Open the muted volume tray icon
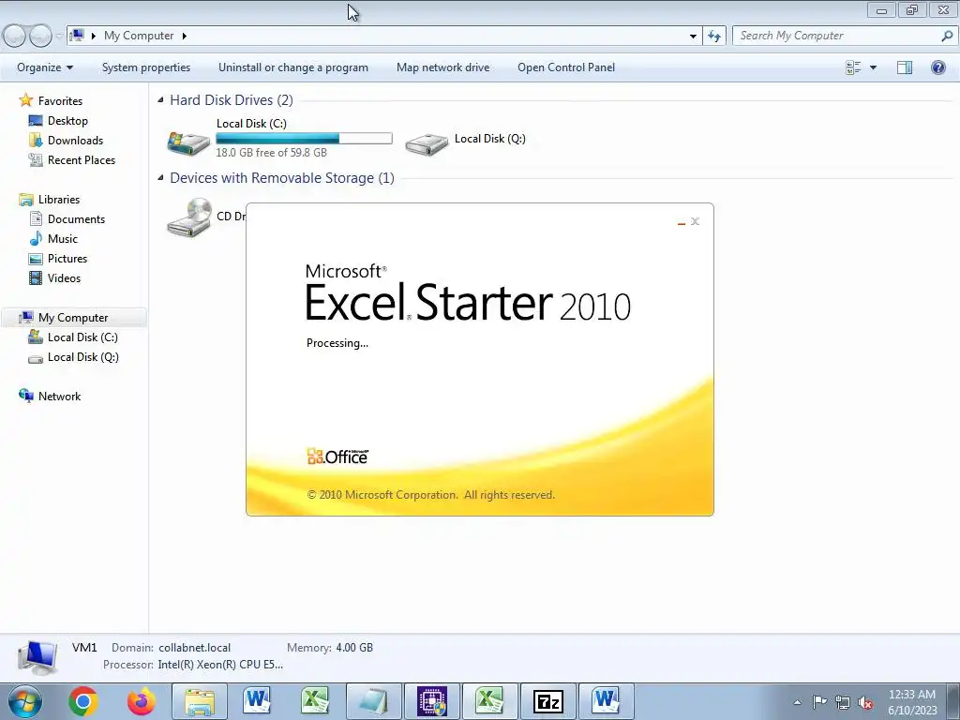Screen dimensions: 960x720 click(865, 702)
